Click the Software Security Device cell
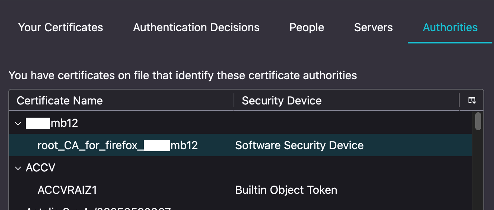Image resolution: width=494 pixels, height=210 pixels. point(299,145)
